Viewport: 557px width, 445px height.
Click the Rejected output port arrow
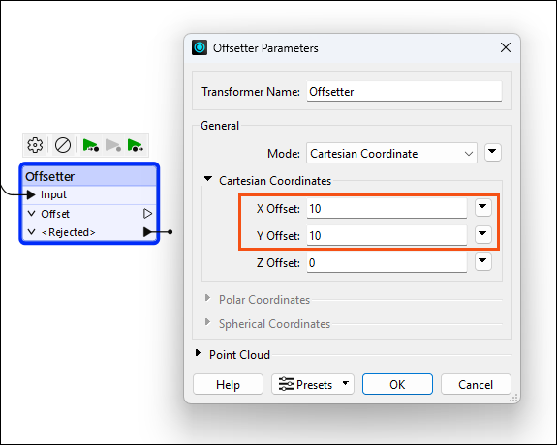(147, 232)
